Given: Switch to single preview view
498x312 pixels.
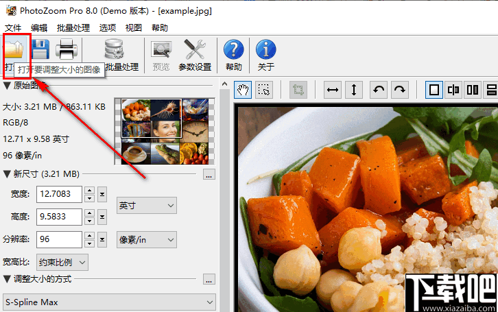Looking at the screenshot, I should 434,90.
